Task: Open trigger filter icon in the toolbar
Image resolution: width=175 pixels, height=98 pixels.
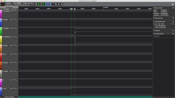Action: tap(53, 4)
